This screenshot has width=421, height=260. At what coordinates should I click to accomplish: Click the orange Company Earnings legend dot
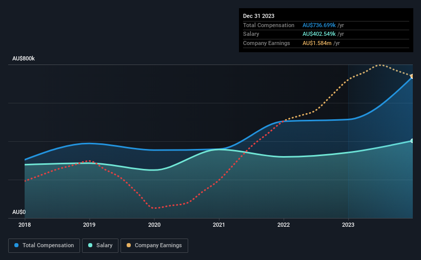(x=129, y=245)
